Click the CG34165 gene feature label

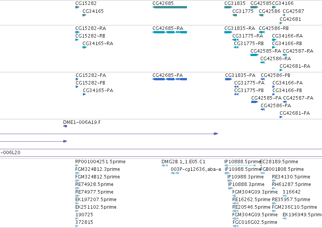[x=93, y=11]
